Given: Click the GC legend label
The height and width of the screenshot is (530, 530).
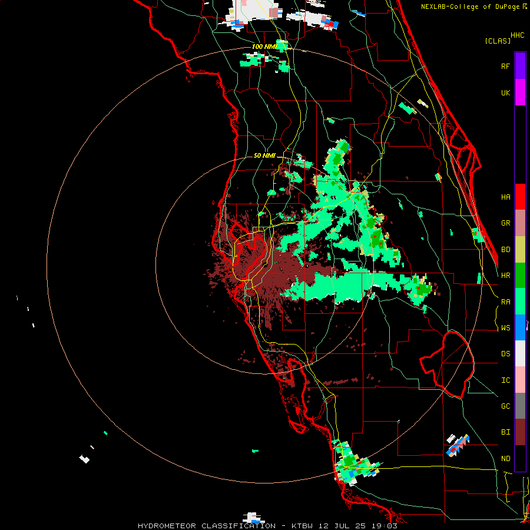Looking at the screenshot, I should 505,406.
